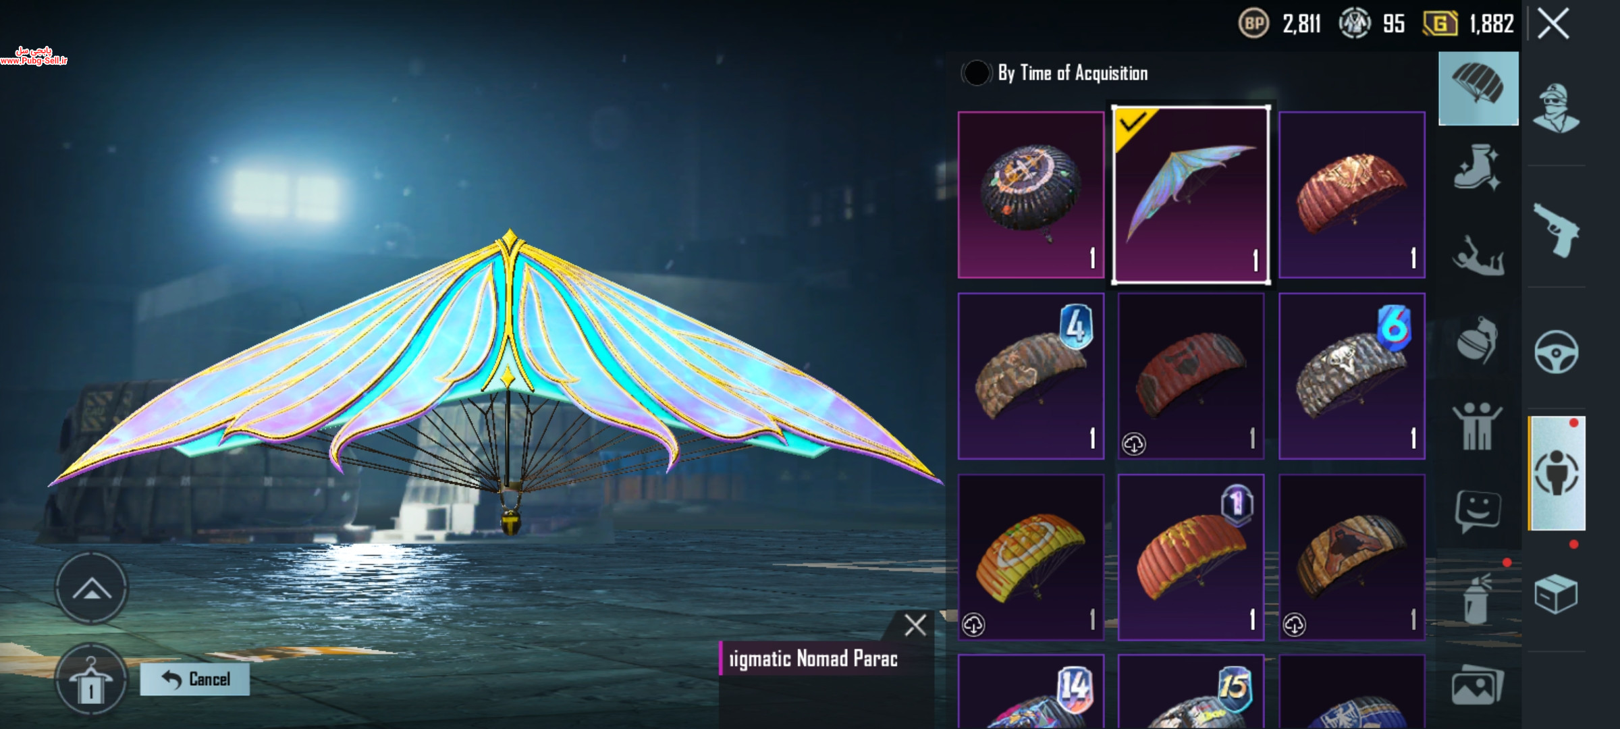Open the weapon skins pistol tab

[1557, 230]
